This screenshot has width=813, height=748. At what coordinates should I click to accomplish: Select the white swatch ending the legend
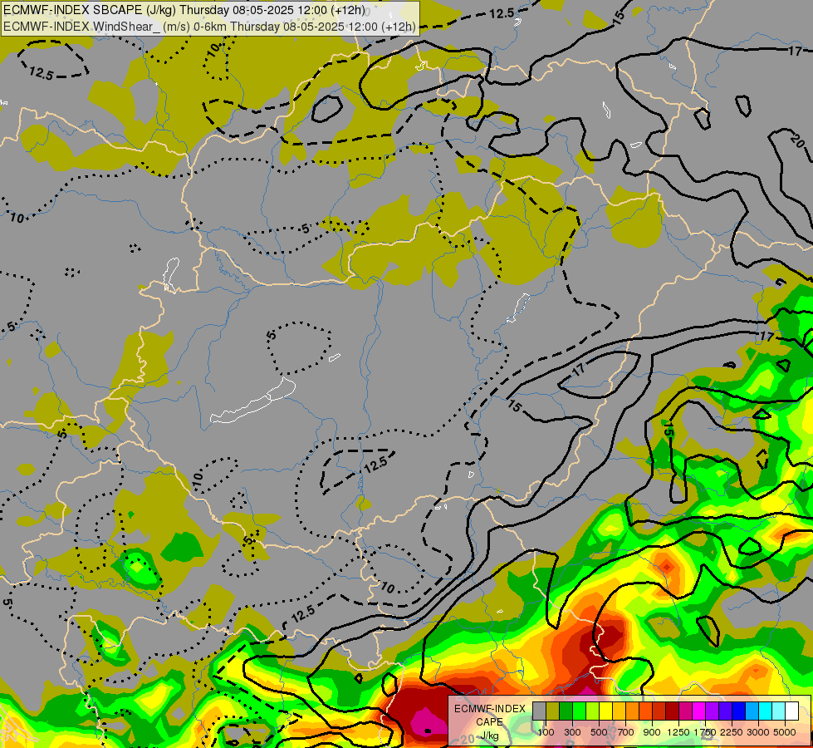pos(792,711)
